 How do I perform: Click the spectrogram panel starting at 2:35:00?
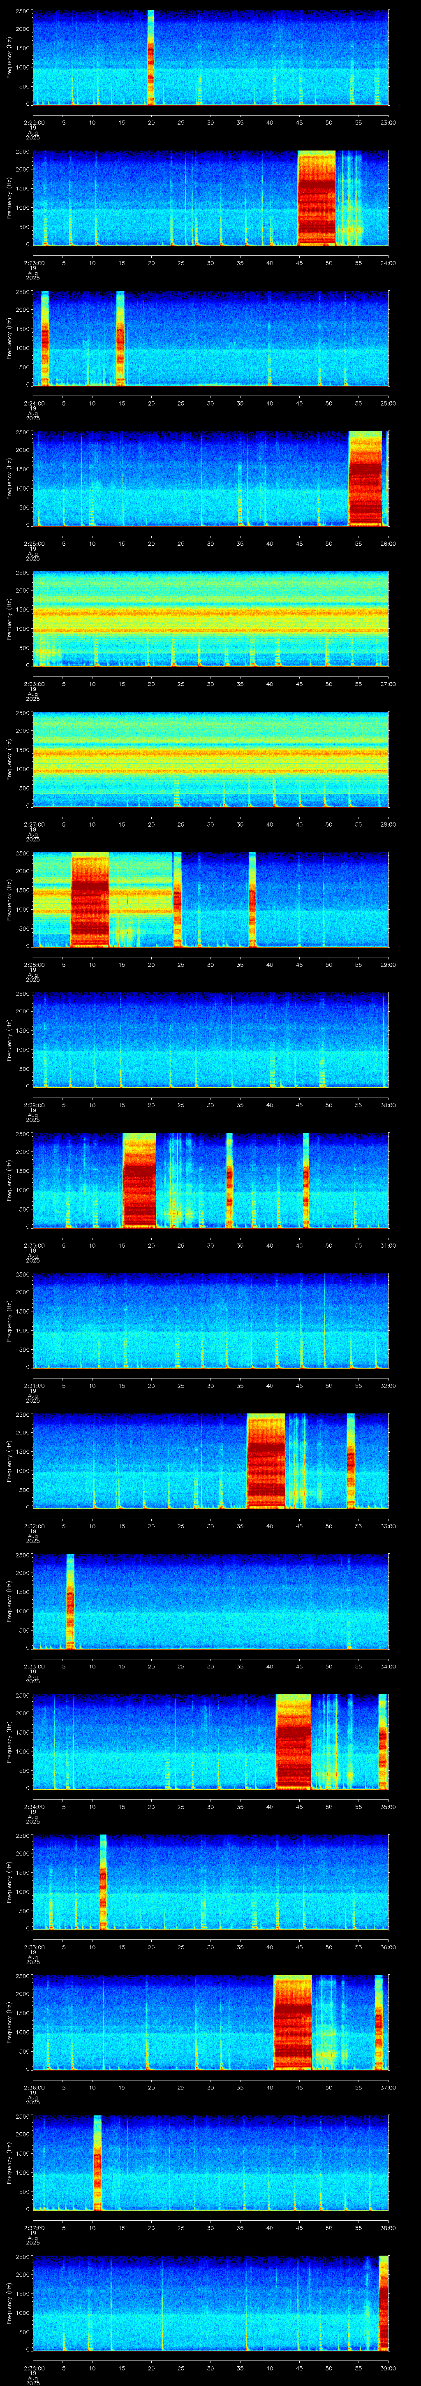(x=210, y=1882)
